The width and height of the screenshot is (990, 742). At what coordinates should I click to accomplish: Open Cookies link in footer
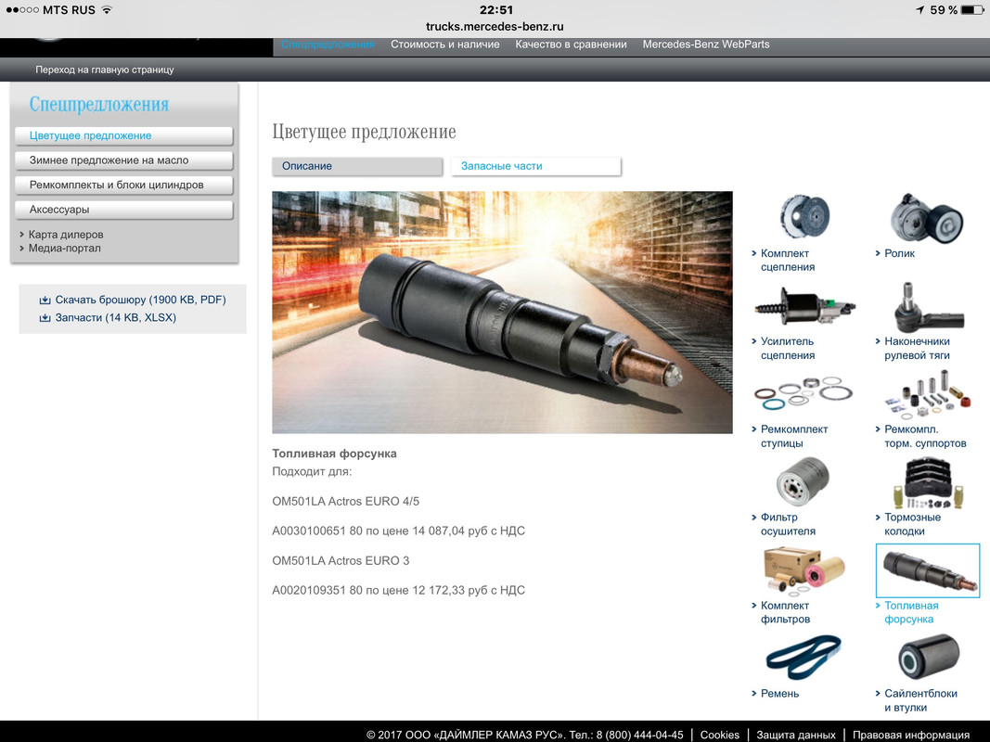pyautogui.click(x=720, y=736)
